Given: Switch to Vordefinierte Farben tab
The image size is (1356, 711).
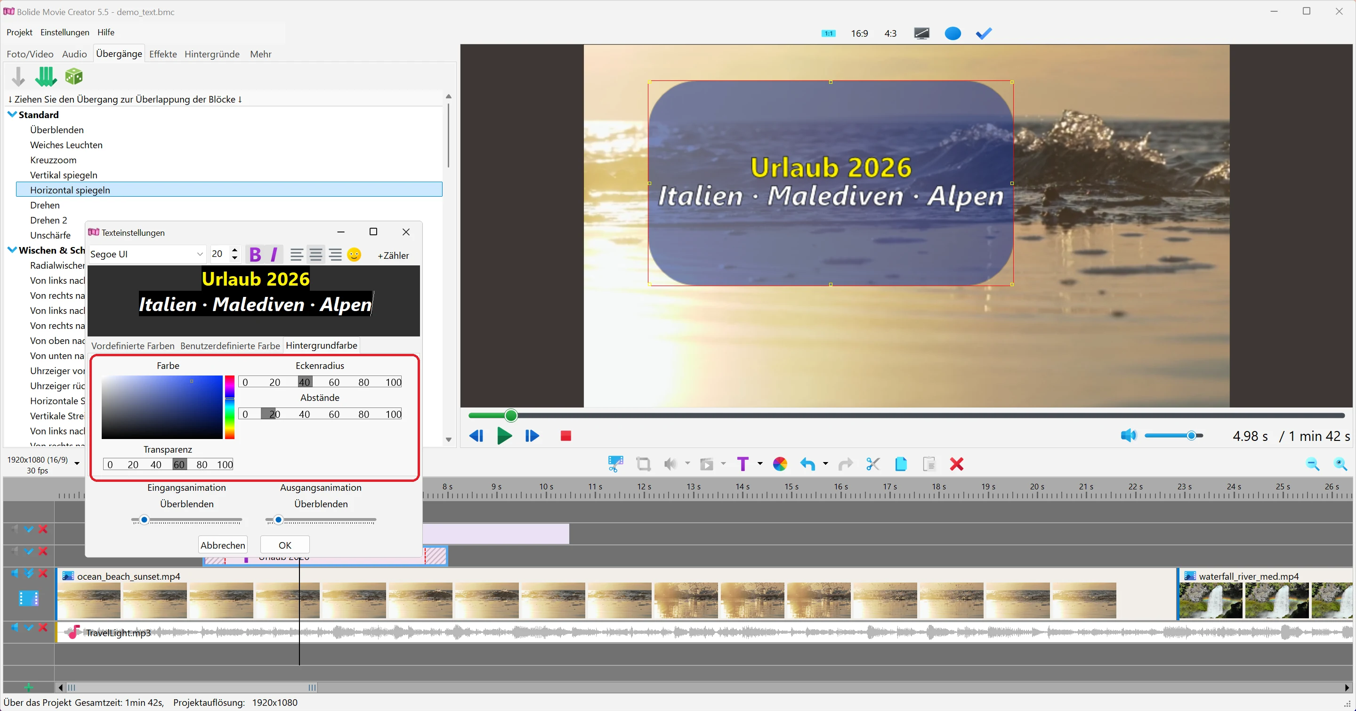Looking at the screenshot, I should pyautogui.click(x=133, y=346).
